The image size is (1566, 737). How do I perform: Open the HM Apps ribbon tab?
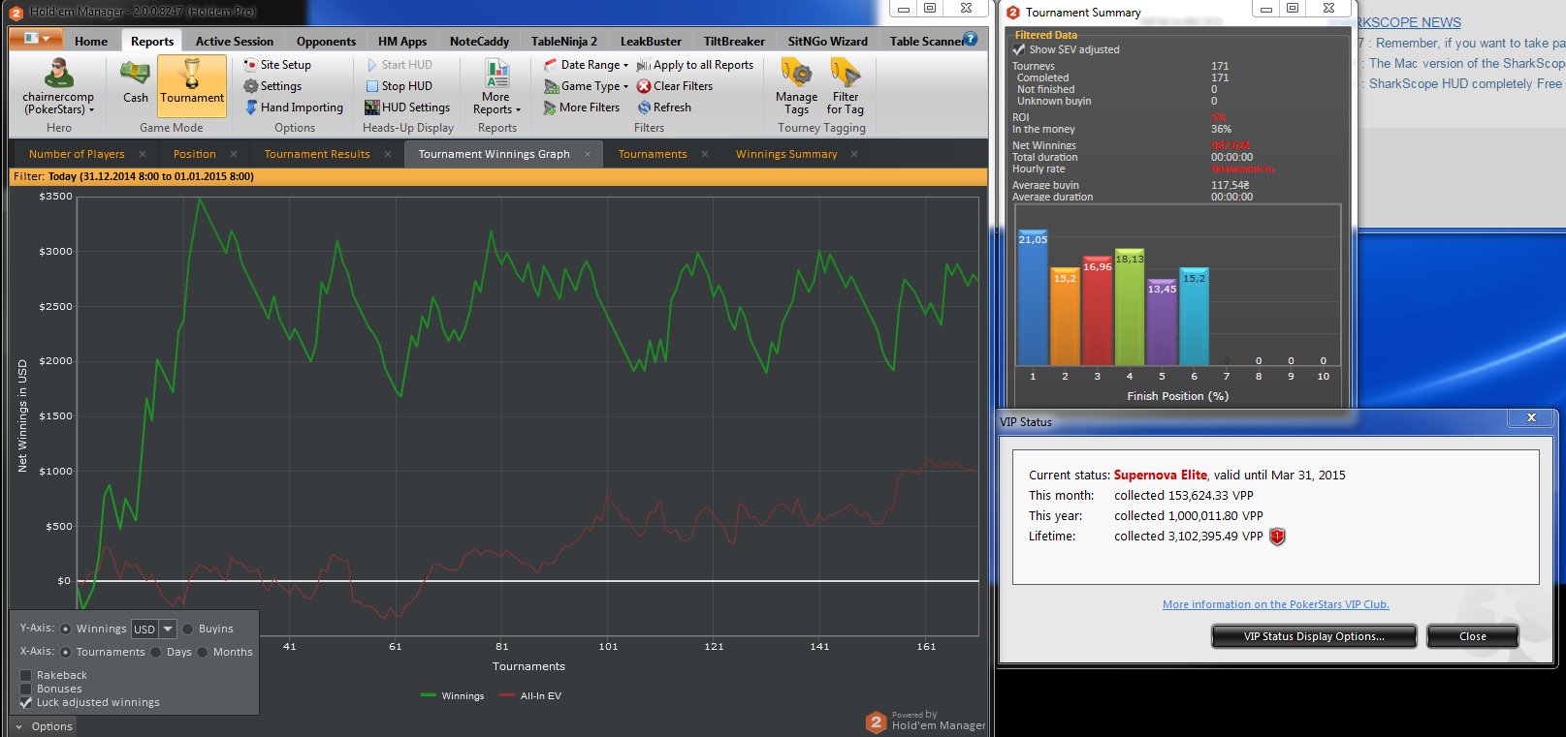(x=402, y=42)
